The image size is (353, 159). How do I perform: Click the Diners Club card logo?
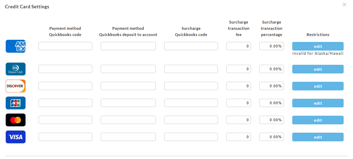16,69
